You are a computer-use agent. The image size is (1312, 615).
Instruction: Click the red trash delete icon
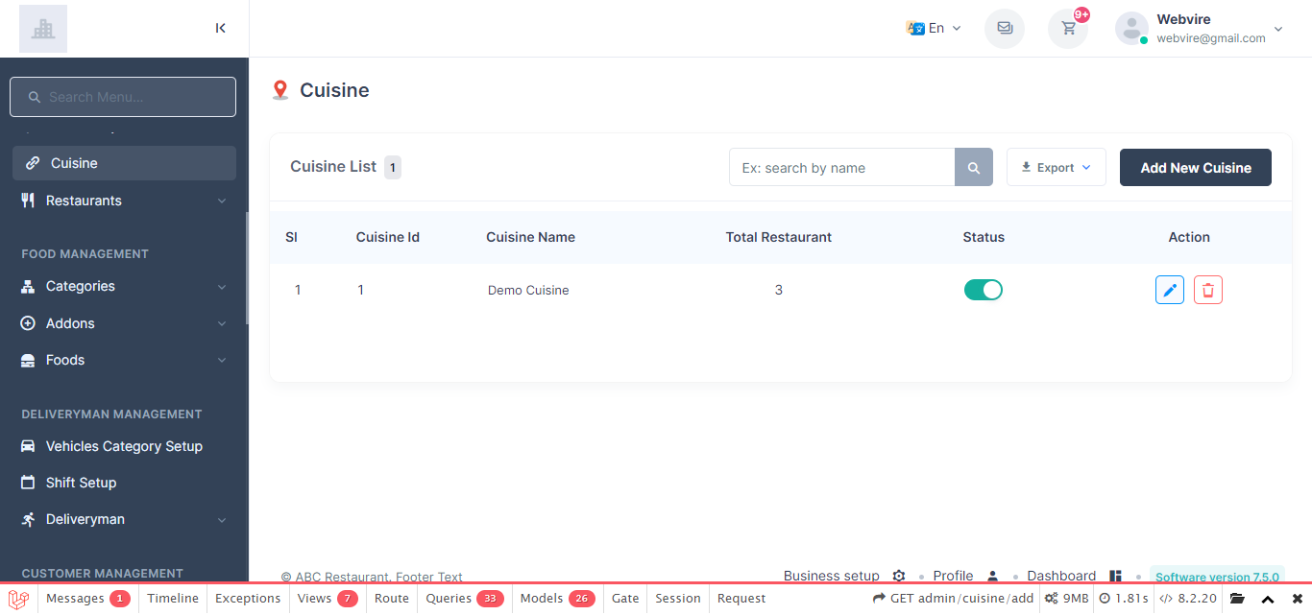1207,290
